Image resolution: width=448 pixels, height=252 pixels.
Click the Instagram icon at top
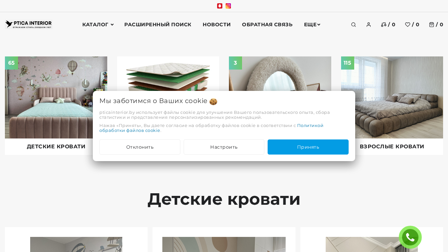click(228, 6)
